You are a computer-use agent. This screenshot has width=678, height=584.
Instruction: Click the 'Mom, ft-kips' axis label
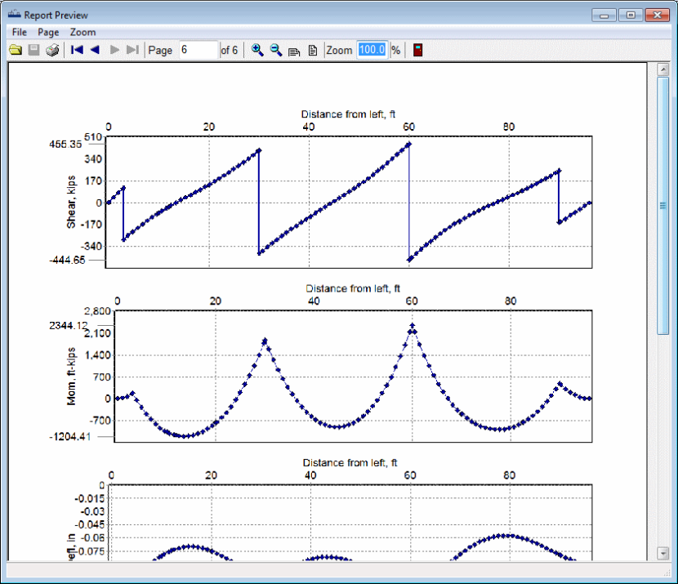pos(71,377)
